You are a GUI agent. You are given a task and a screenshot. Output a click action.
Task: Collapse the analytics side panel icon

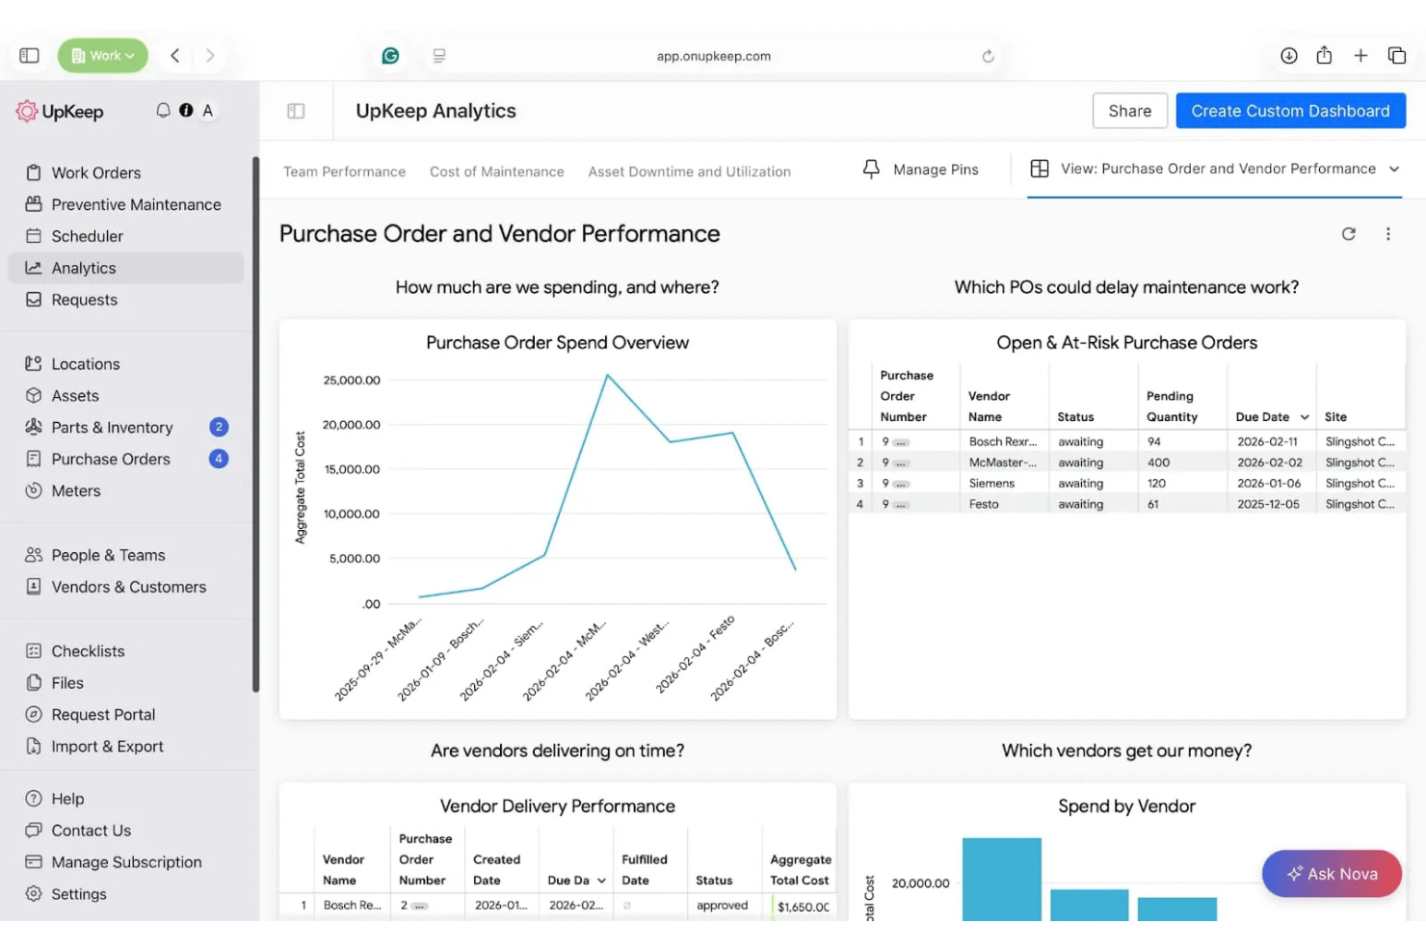point(296,112)
